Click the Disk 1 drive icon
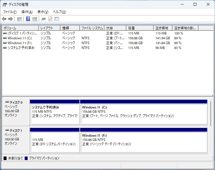 (x=7, y=130)
